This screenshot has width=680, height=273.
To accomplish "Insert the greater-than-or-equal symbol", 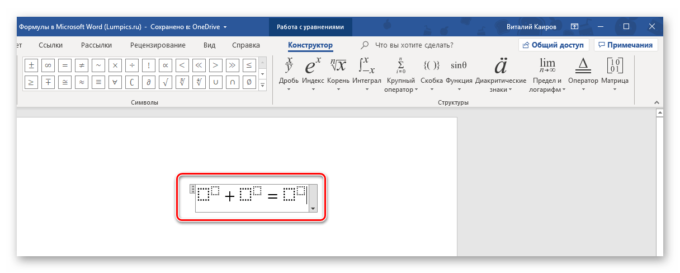I will [31, 82].
